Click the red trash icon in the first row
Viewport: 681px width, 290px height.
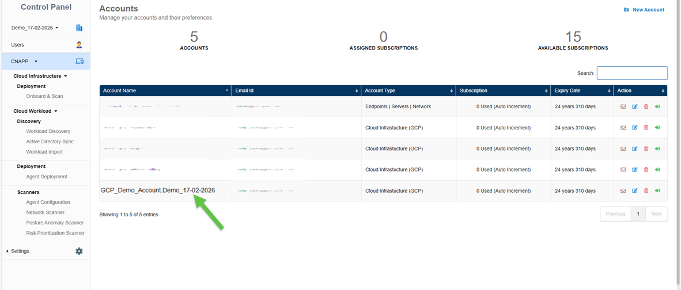click(646, 106)
